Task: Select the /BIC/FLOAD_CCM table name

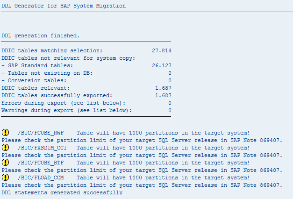Action: tap(41, 178)
